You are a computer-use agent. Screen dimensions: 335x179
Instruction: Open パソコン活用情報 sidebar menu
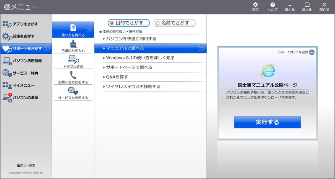click(x=26, y=61)
